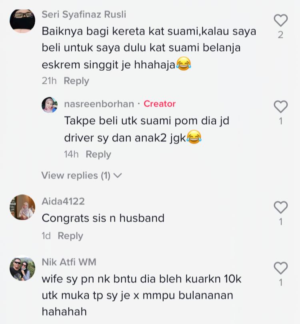Select the Creator badge label
The height and width of the screenshot is (324, 300).
[160, 104]
